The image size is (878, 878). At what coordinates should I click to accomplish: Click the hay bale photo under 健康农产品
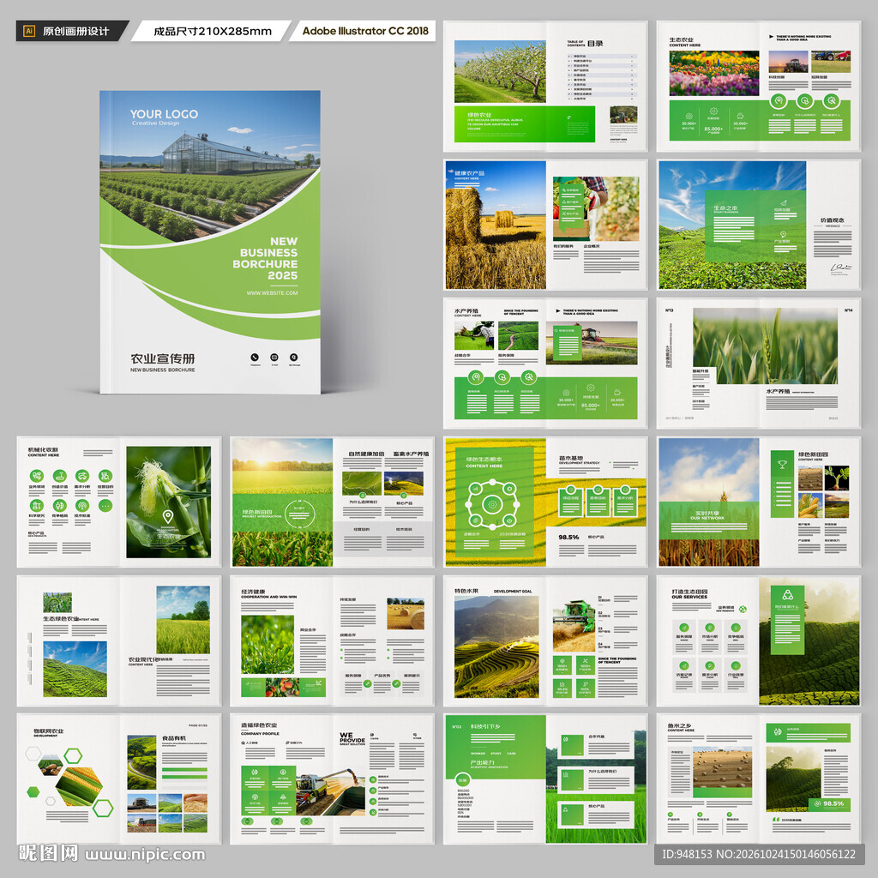pos(496,226)
